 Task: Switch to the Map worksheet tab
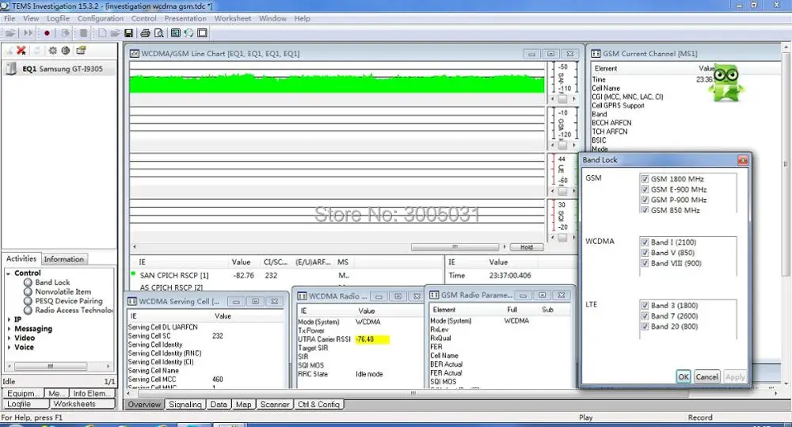click(x=243, y=404)
